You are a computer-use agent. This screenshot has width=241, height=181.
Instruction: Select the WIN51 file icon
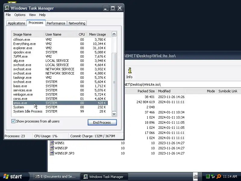[52, 143]
